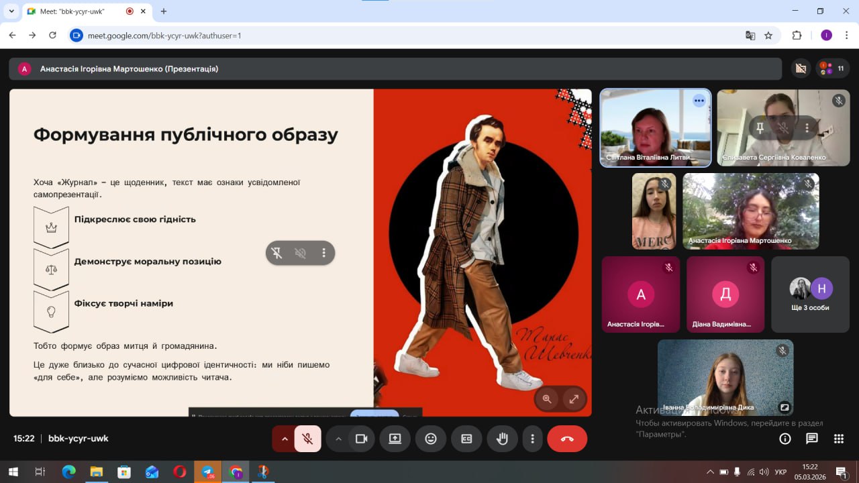Open video settings chevron beside the camera

click(x=338, y=439)
